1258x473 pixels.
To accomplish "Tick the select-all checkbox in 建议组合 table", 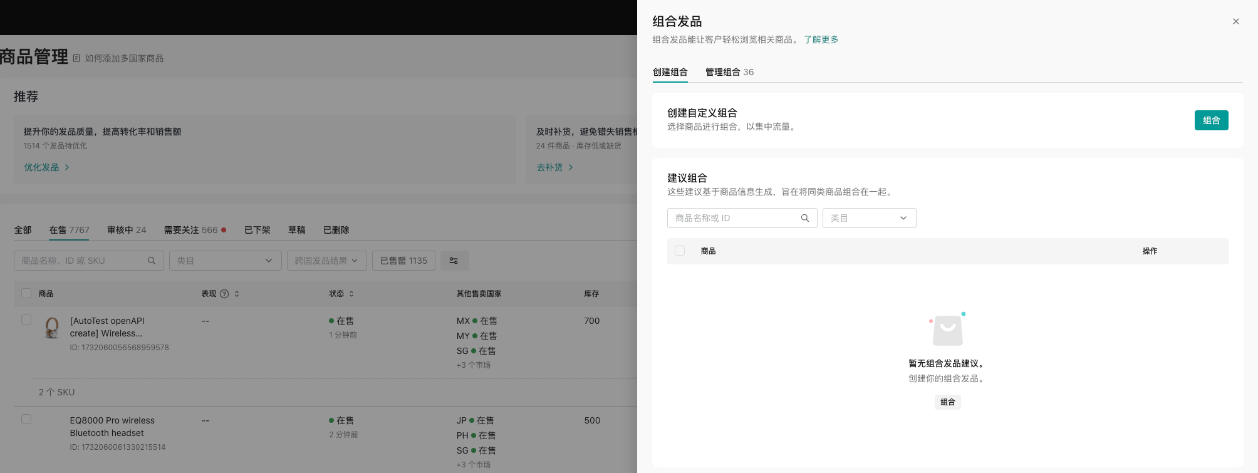I will 680,251.
